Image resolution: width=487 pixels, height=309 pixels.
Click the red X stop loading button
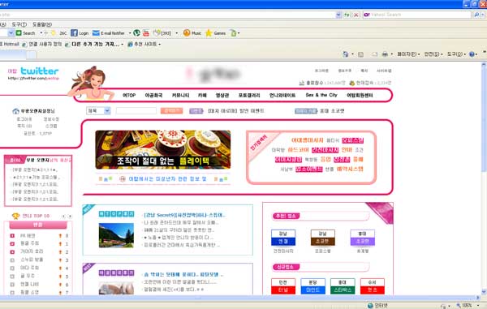[x=356, y=15]
